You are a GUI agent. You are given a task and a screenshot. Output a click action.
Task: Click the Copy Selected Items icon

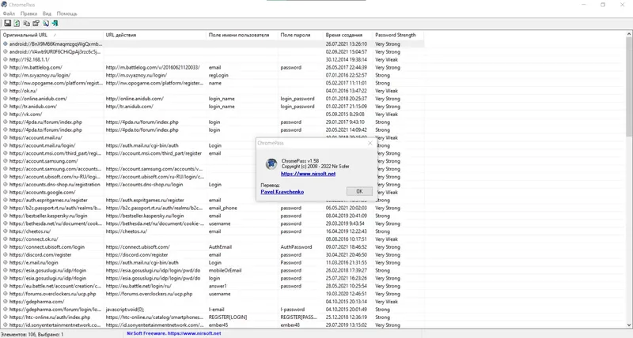26,24
